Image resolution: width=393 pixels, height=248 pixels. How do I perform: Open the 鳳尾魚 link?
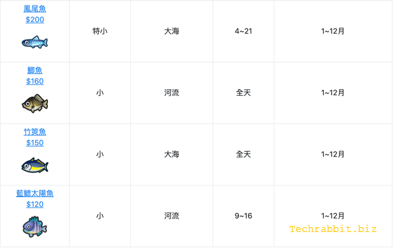point(34,9)
